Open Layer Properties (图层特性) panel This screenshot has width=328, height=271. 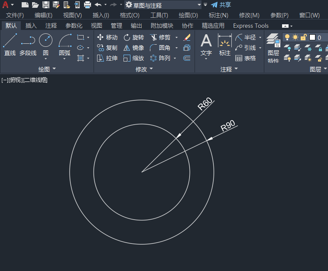pos(273,48)
